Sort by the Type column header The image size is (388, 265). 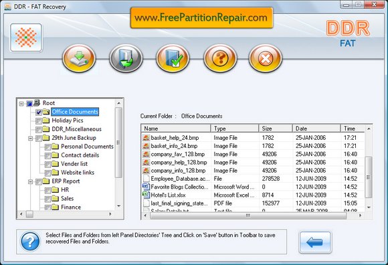235,128
